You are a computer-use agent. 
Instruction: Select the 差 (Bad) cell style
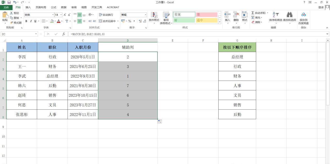207,14
